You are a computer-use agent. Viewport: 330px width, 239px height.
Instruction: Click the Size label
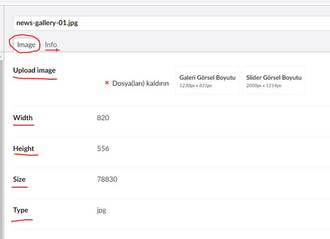(19, 179)
